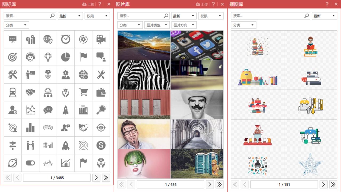Click the page number box 1 / 656

pyautogui.click(x=170, y=184)
